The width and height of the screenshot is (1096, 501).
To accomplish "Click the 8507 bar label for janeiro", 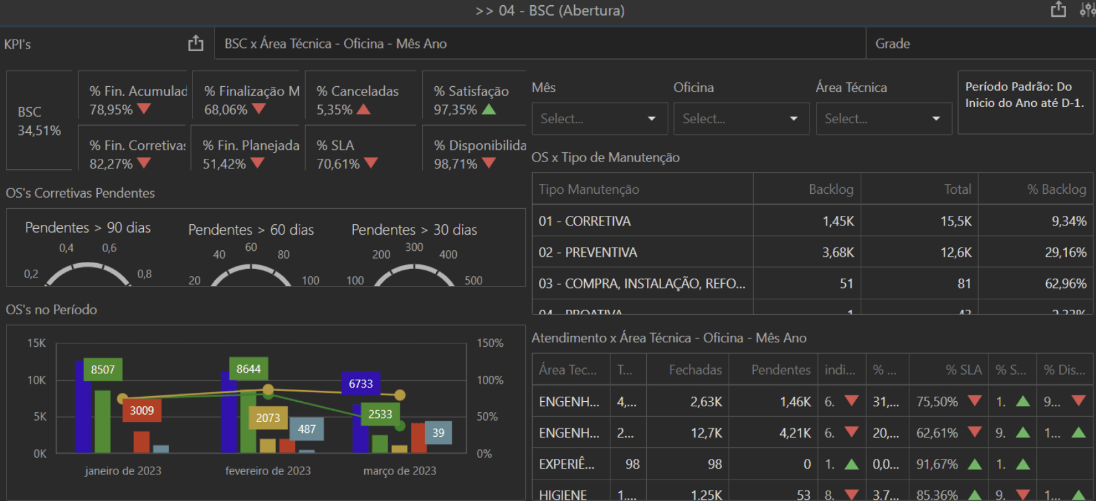I will tap(103, 369).
